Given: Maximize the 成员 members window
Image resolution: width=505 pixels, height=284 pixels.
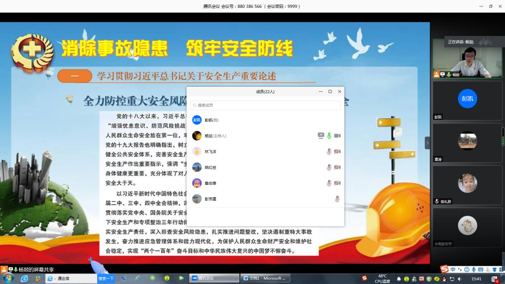Looking at the screenshot, I should point(330,92).
